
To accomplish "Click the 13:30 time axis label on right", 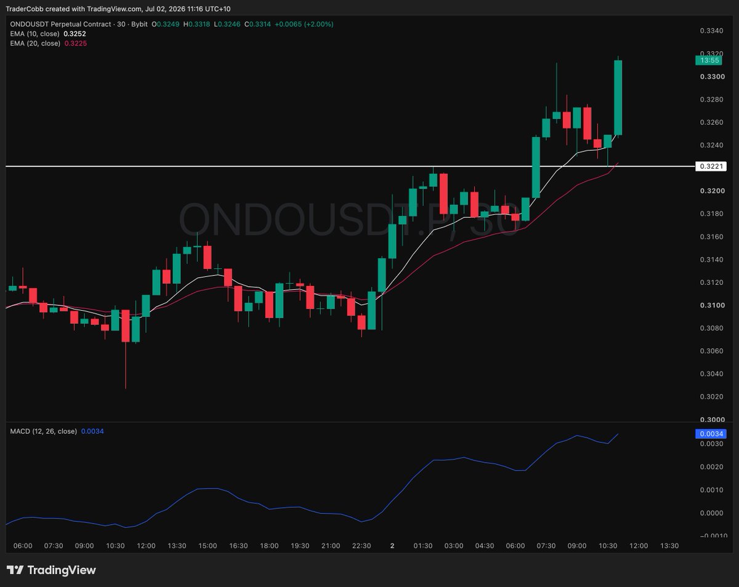I will (x=669, y=546).
